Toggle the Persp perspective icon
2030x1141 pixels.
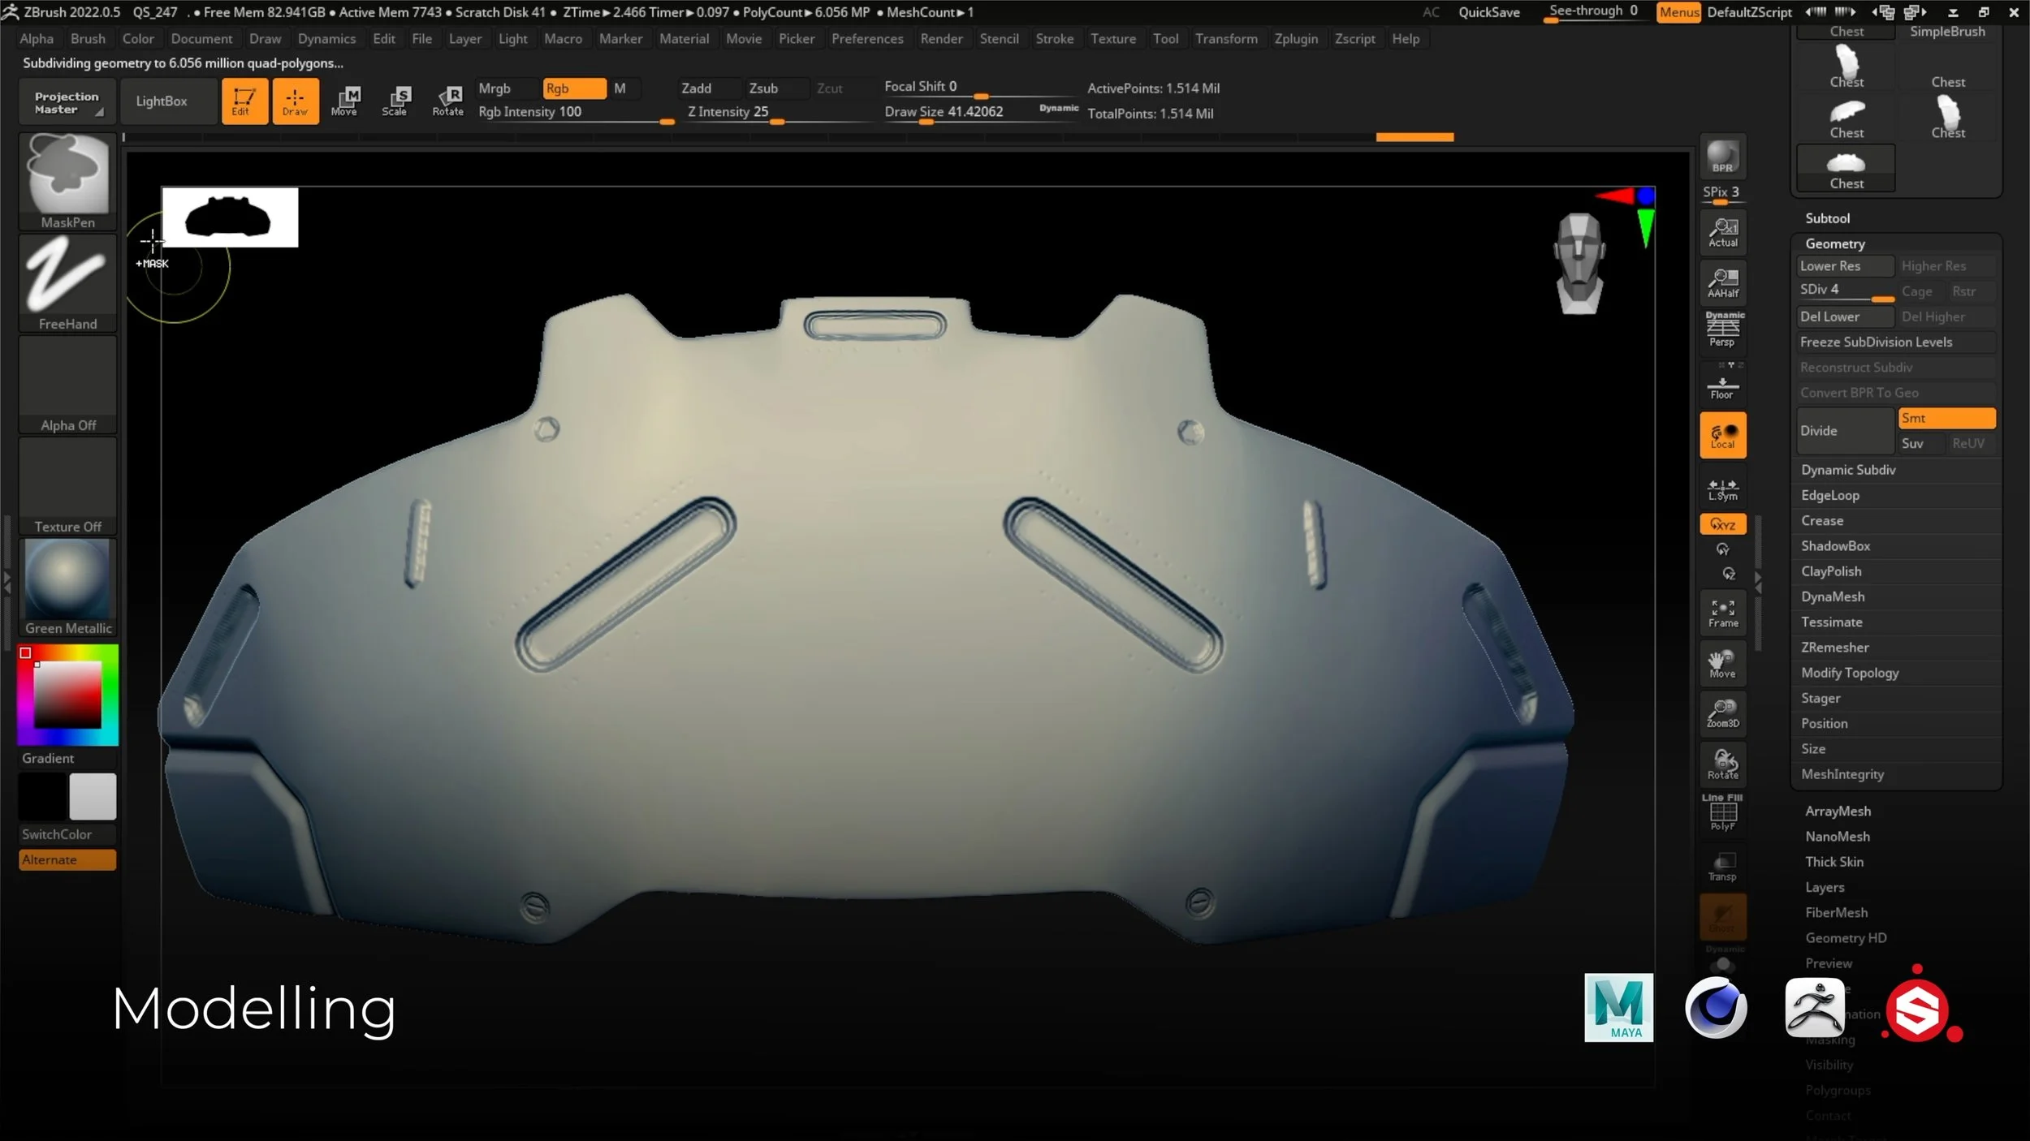(1722, 329)
